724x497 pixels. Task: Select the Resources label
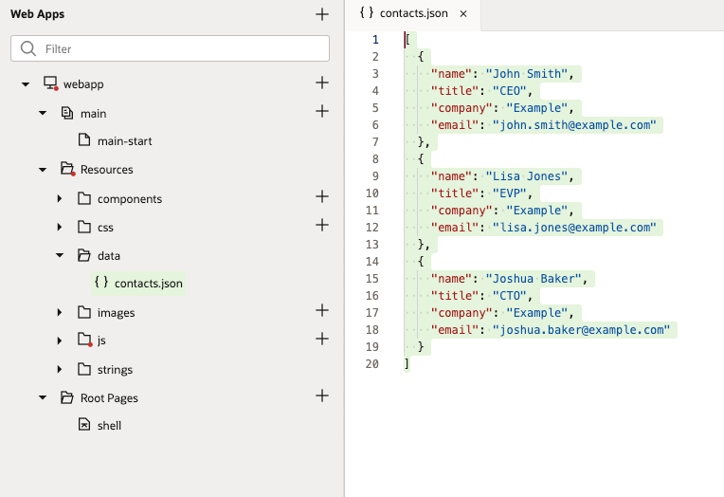107,170
